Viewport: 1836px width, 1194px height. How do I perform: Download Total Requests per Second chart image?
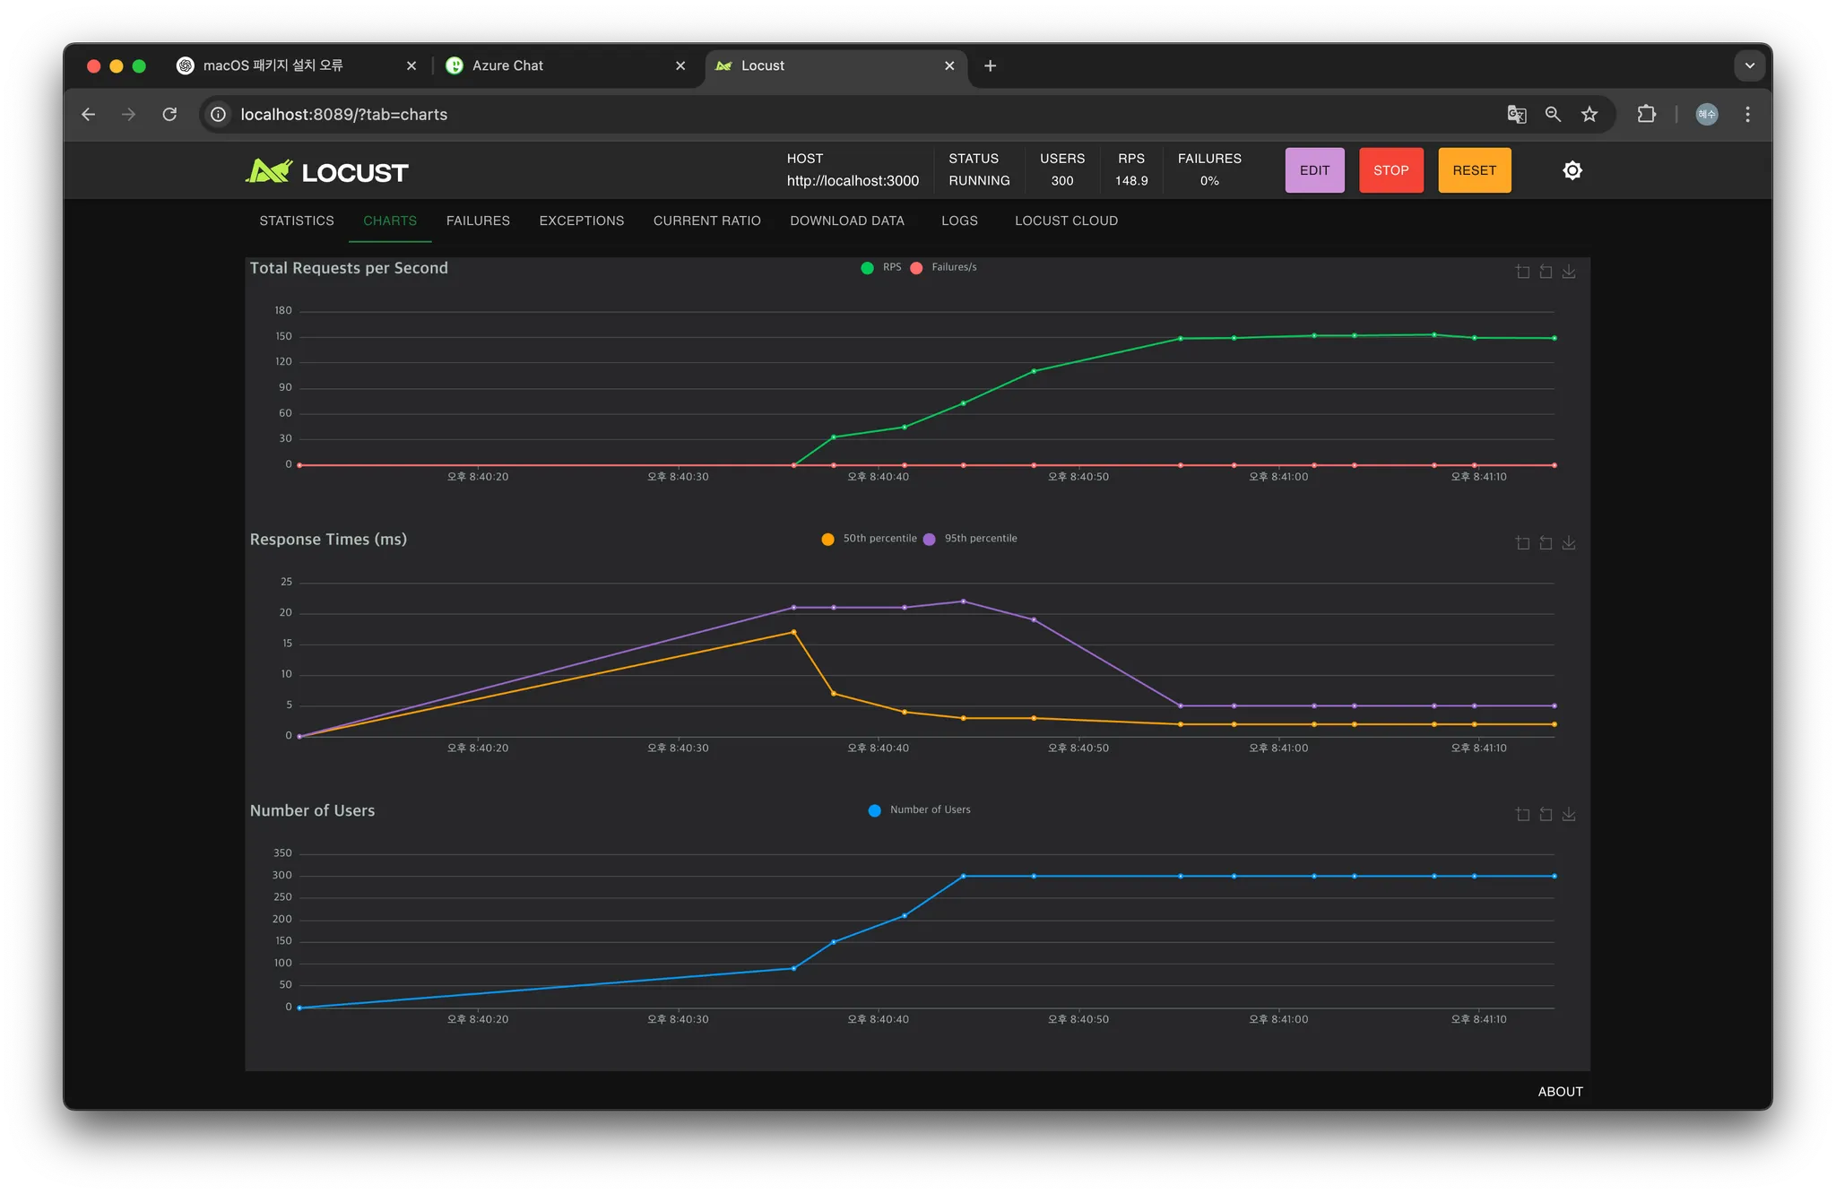[x=1569, y=272]
